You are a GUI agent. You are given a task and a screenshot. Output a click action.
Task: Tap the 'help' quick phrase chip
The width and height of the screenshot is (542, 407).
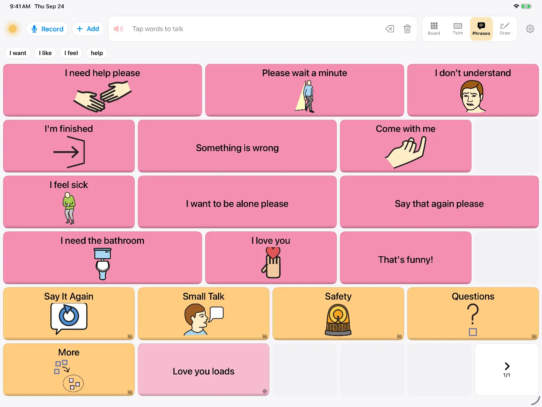[97, 53]
